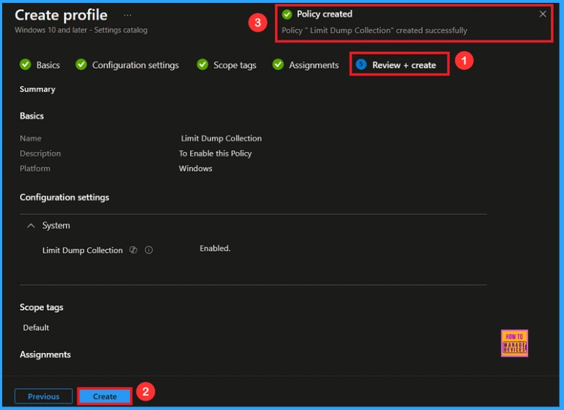Screen dimensions: 564x410
Task: Click the Name field label
Action: click(30, 138)
